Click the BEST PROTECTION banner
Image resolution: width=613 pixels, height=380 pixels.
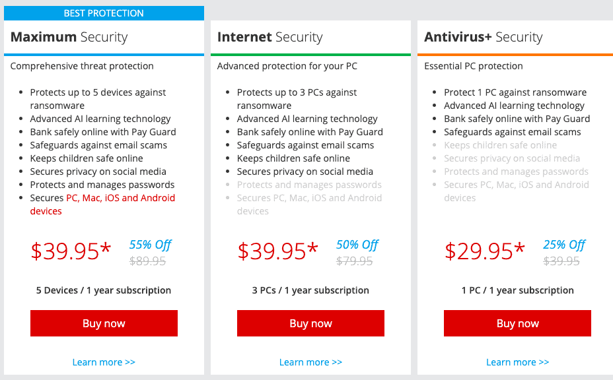pos(104,13)
